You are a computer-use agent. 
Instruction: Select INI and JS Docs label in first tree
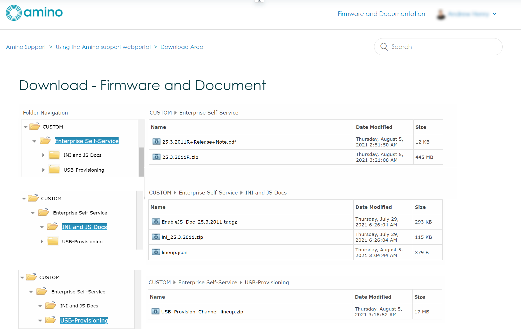pyautogui.click(x=83, y=155)
